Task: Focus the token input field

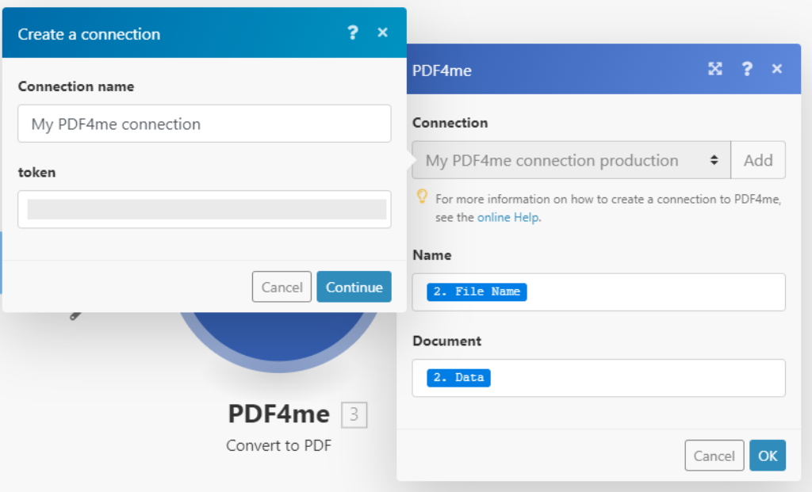Action: pos(204,209)
